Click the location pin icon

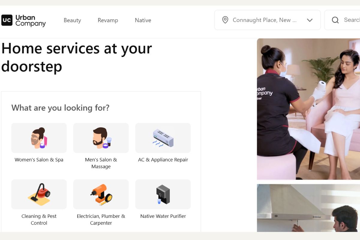click(x=225, y=20)
